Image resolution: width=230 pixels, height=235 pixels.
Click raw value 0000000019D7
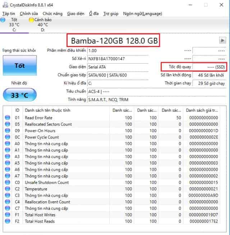coord(203,215)
